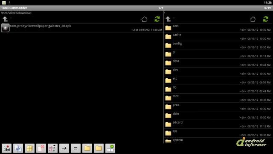273x154 pixels.
Task: Tap the sbin folder icon
Action: (168, 115)
